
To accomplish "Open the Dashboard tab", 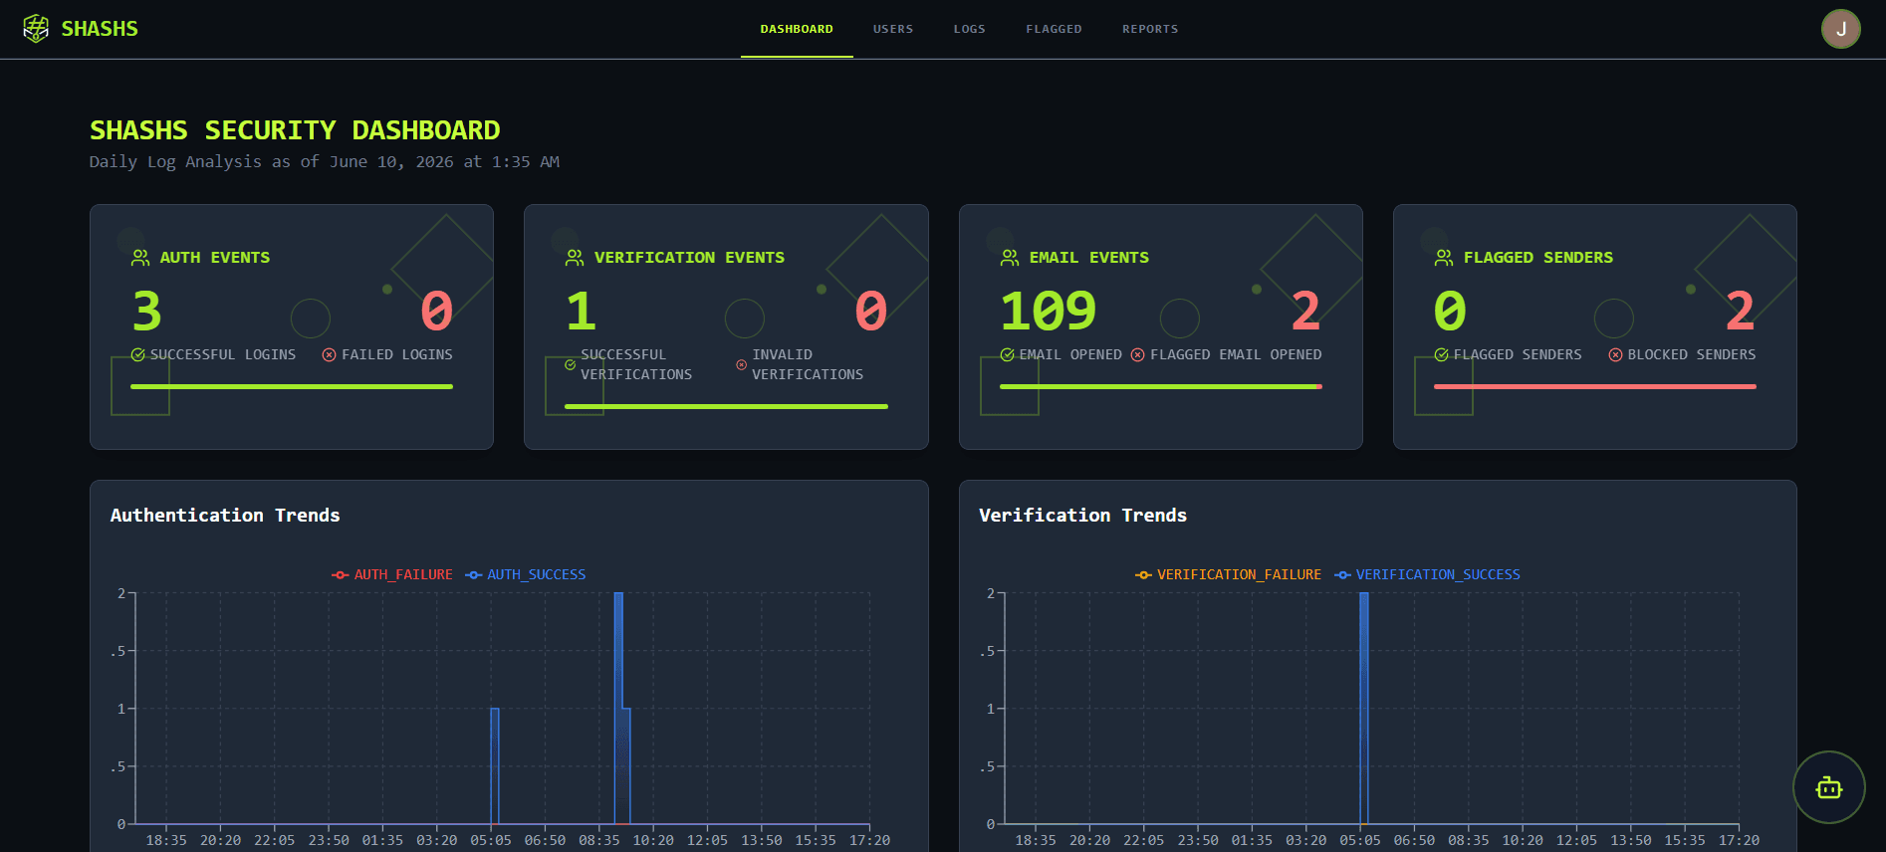I will 797,29.
